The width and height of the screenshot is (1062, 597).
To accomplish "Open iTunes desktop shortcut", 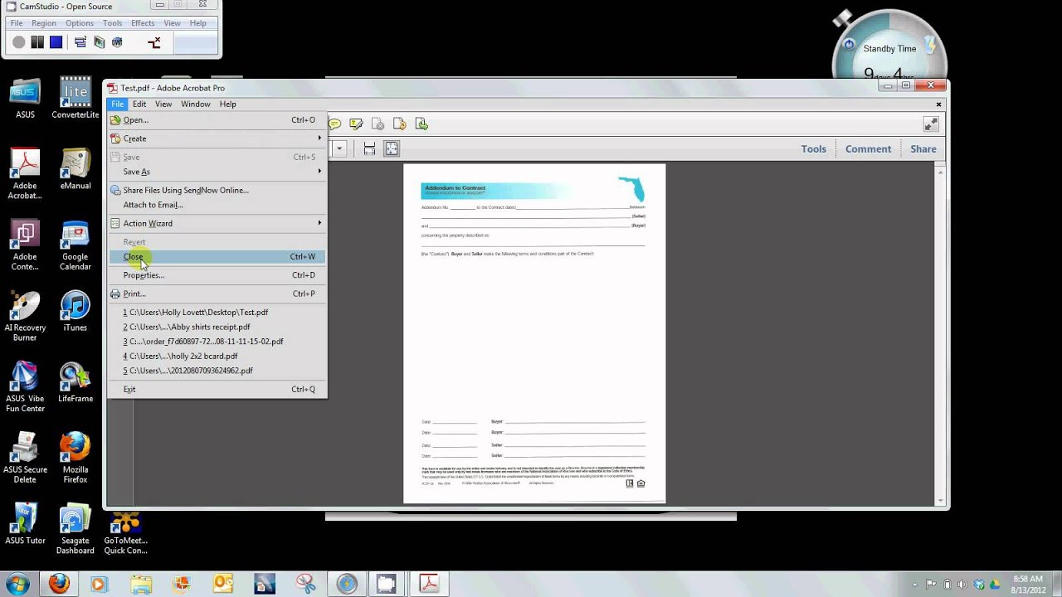I will [x=75, y=312].
